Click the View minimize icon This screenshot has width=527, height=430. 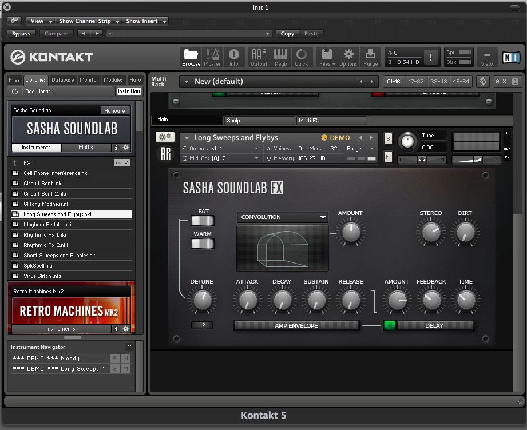(x=487, y=57)
